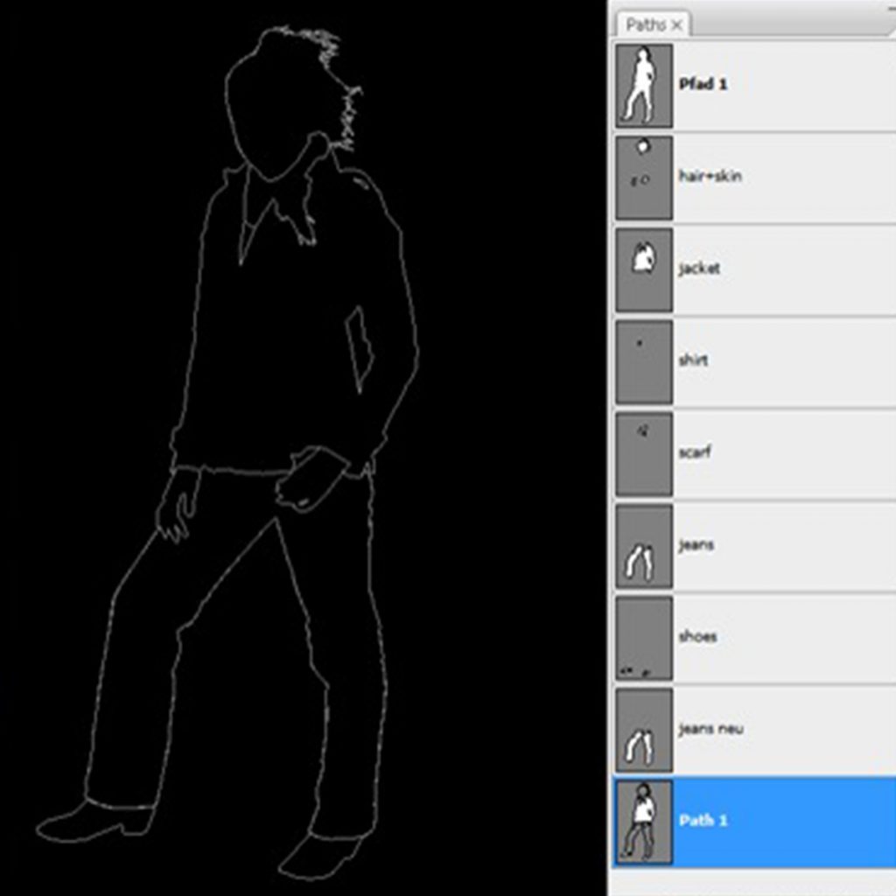Click the shoes path thumbnail
896x896 pixels.
pyautogui.click(x=644, y=638)
